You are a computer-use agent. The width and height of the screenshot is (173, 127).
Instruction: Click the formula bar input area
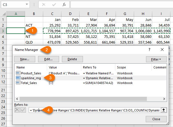[122, 5]
